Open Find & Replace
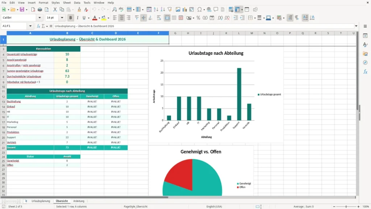The height and width of the screenshot is (209, 371). tap(114, 9)
